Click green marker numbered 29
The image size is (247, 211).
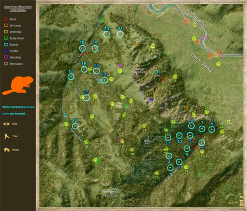coord(157,173)
